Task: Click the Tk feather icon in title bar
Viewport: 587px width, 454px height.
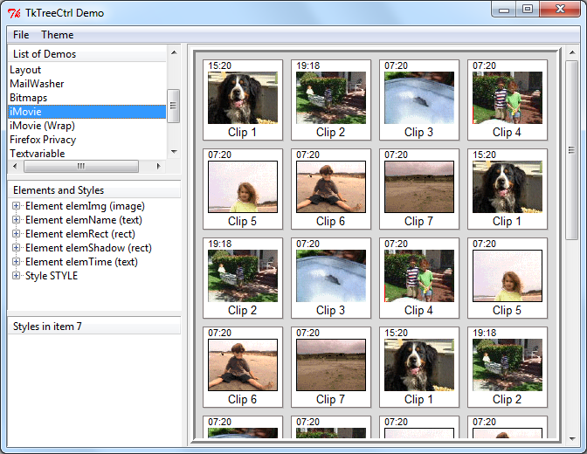Action: (14, 13)
